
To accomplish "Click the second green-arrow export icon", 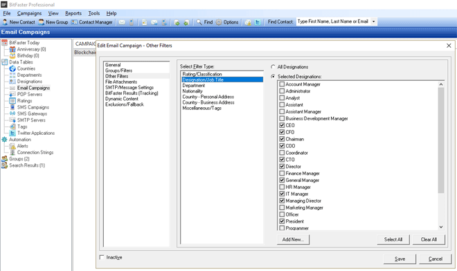I will pyautogui.click(x=186, y=22).
